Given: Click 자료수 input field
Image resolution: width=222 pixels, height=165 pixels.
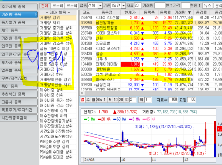Looking at the screenshot, I should [173, 100].
